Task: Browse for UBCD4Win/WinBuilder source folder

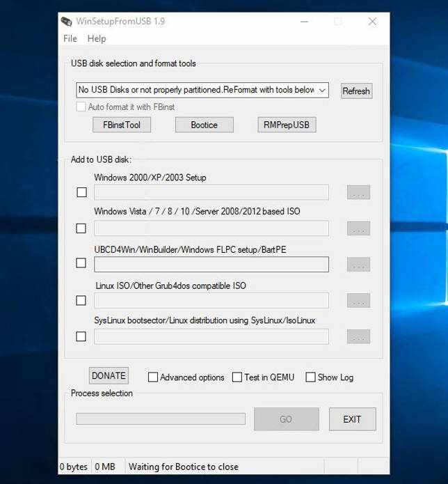Action: coord(358,265)
